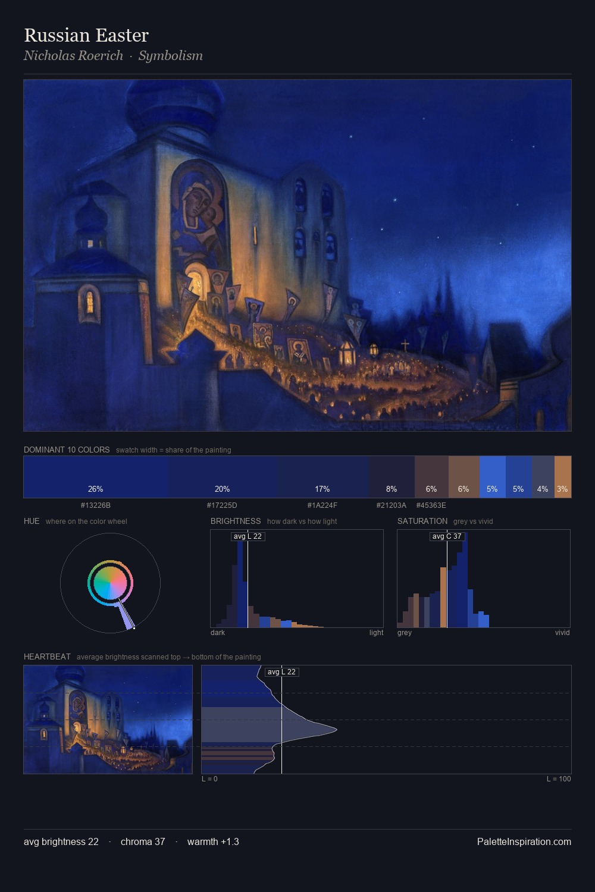Click the 'avg C 37' label in Saturation

coord(447,536)
